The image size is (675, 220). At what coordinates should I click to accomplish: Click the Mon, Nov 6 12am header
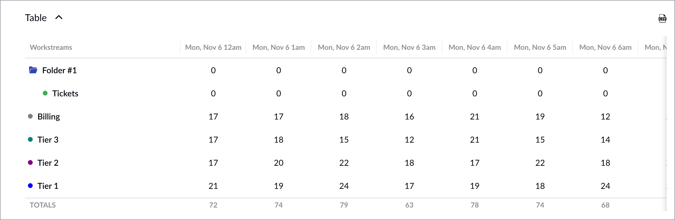(213, 47)
